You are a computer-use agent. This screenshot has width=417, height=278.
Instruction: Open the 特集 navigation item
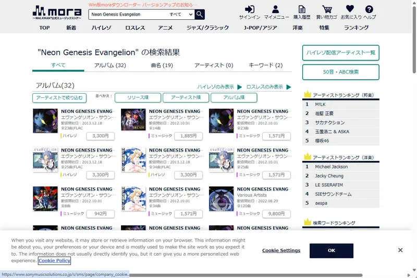point(324,28)
